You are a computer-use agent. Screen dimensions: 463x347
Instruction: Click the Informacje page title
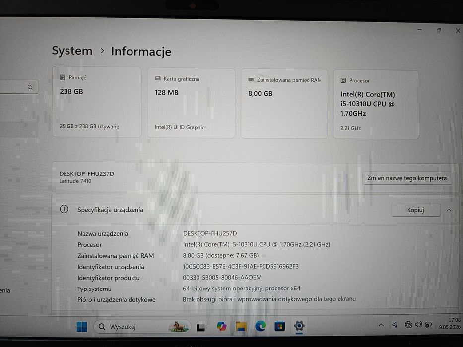[x=141, y=51]
